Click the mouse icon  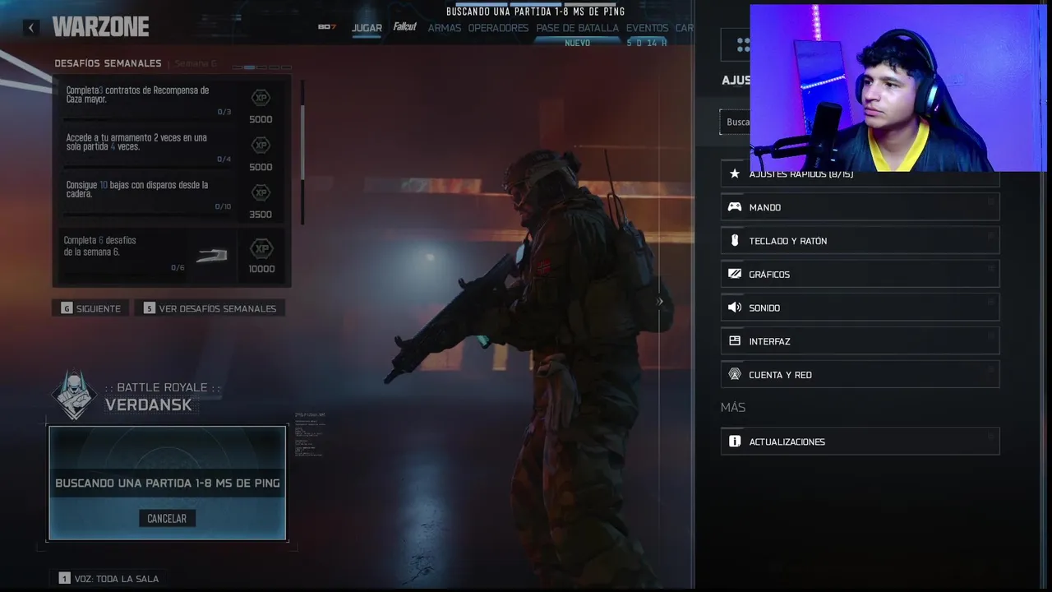[x=735, y=241]
